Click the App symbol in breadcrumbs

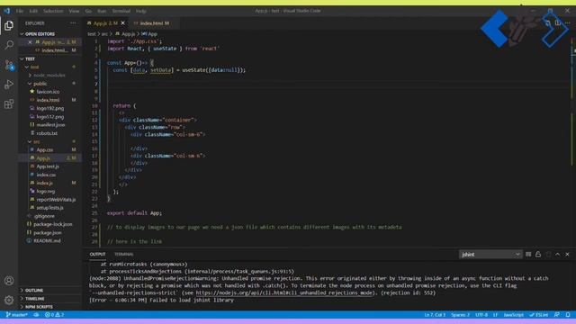point(149,34)
